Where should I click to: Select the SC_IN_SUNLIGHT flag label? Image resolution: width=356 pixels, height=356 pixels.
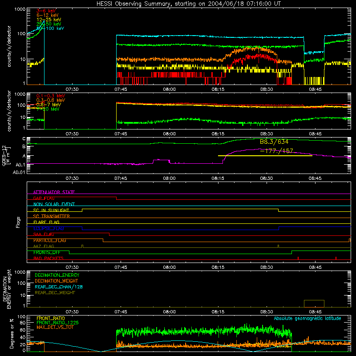[x=51, y=210]
